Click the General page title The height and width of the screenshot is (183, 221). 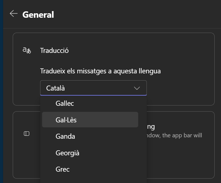click(x=38, y=15)
